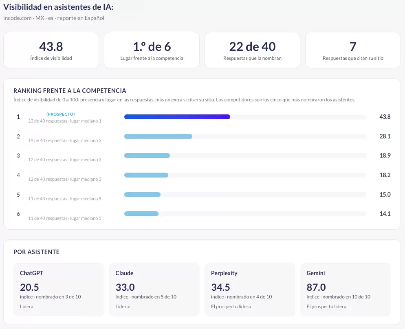Click 'Lugar frente a la competencia' label
Image resolution: width=405 pixels, height=329 pixels.
[x=152, y=58]
